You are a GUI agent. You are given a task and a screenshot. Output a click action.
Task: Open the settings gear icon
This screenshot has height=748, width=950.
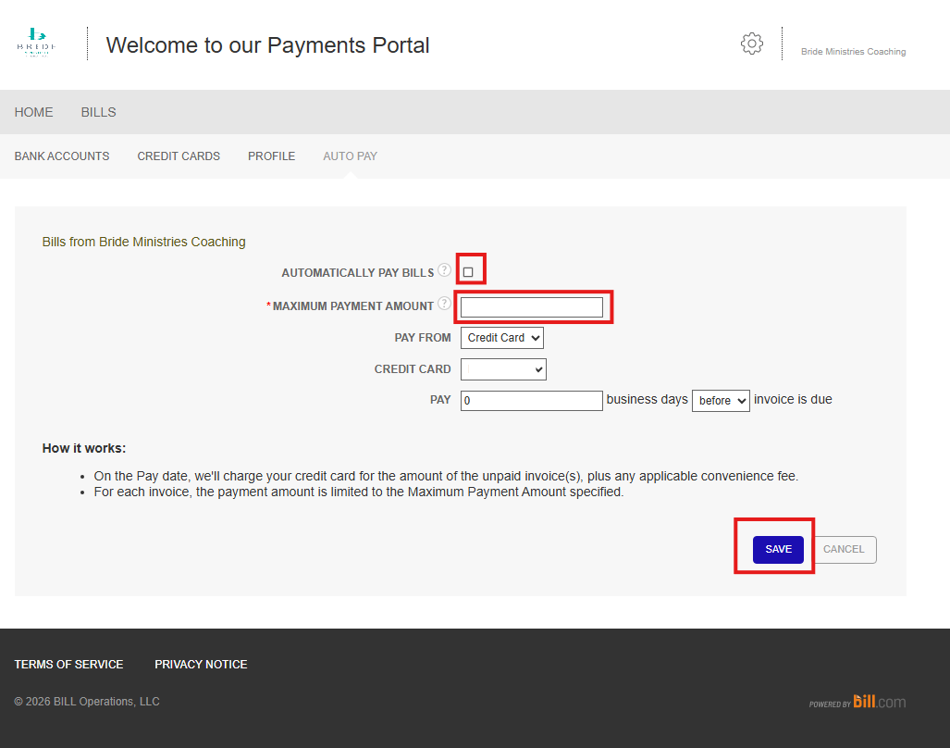click(752, 44)
